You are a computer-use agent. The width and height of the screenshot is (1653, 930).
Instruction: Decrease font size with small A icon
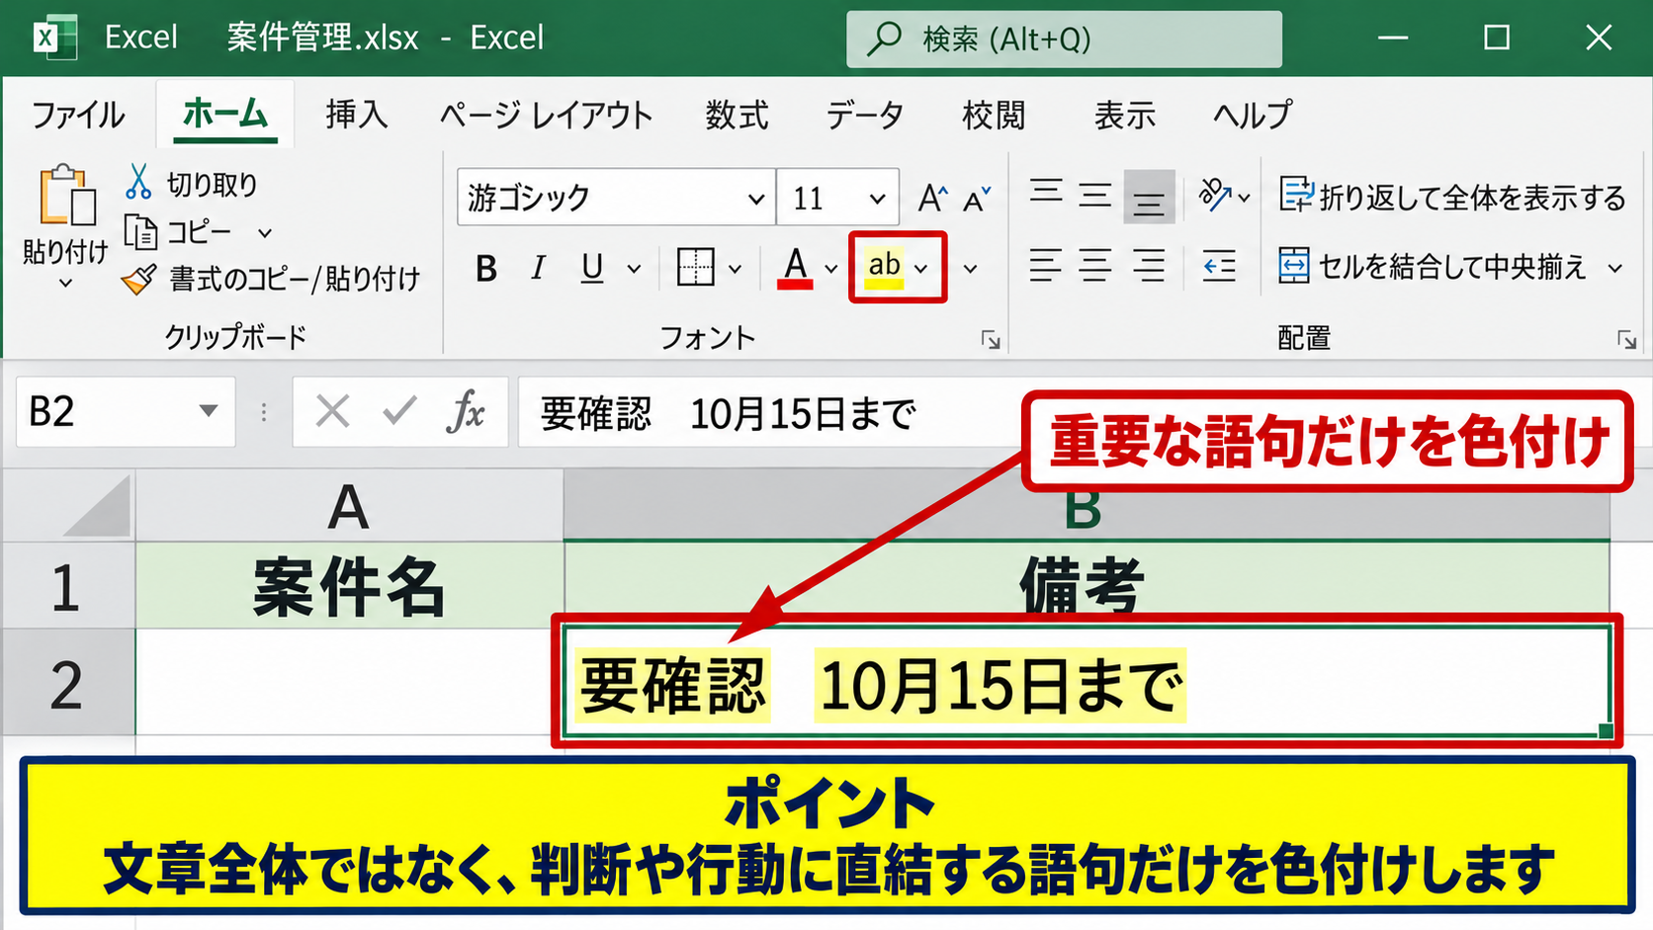pyautogui.click(x=976, y=199)
